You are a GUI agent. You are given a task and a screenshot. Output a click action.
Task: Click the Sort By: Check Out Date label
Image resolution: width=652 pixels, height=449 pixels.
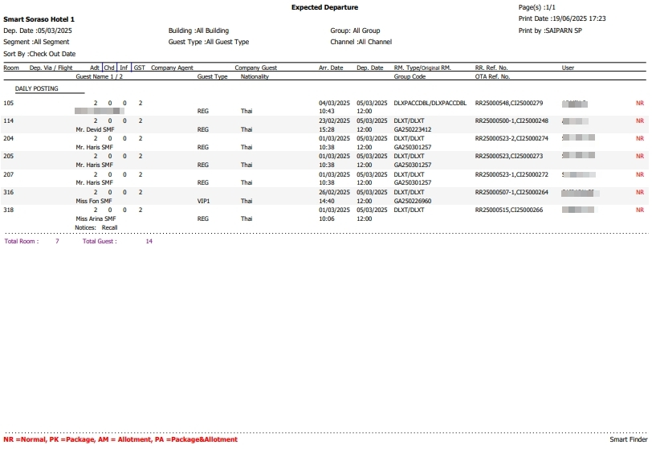pos(39,54)
